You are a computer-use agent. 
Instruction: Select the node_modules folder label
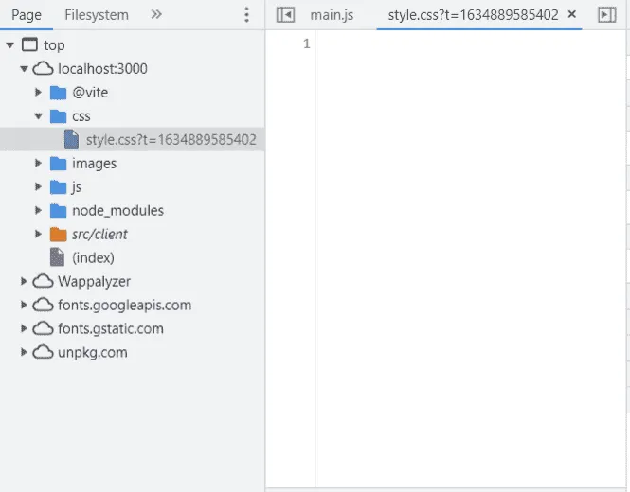click(117, 211)
